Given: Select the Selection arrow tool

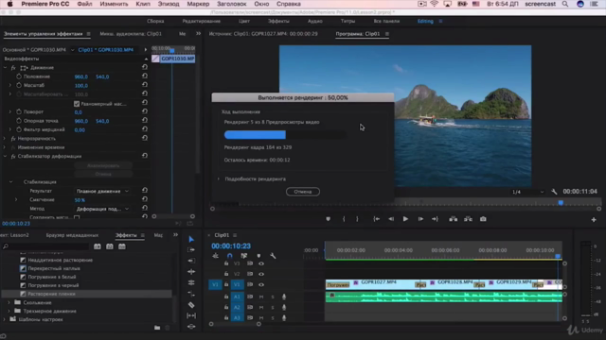Looking at the screenshot, I should [191, 239].
